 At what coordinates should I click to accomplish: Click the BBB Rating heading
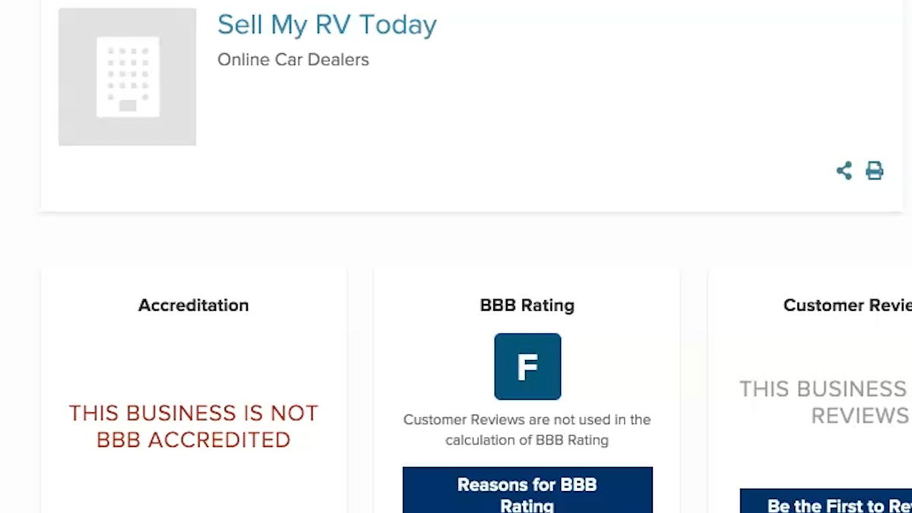527,306
